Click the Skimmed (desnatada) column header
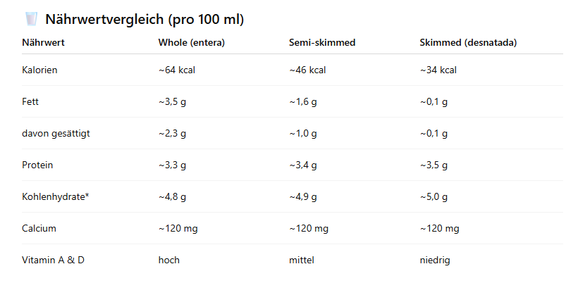Viewport: 566px width, 283px height. coord(468,42)
